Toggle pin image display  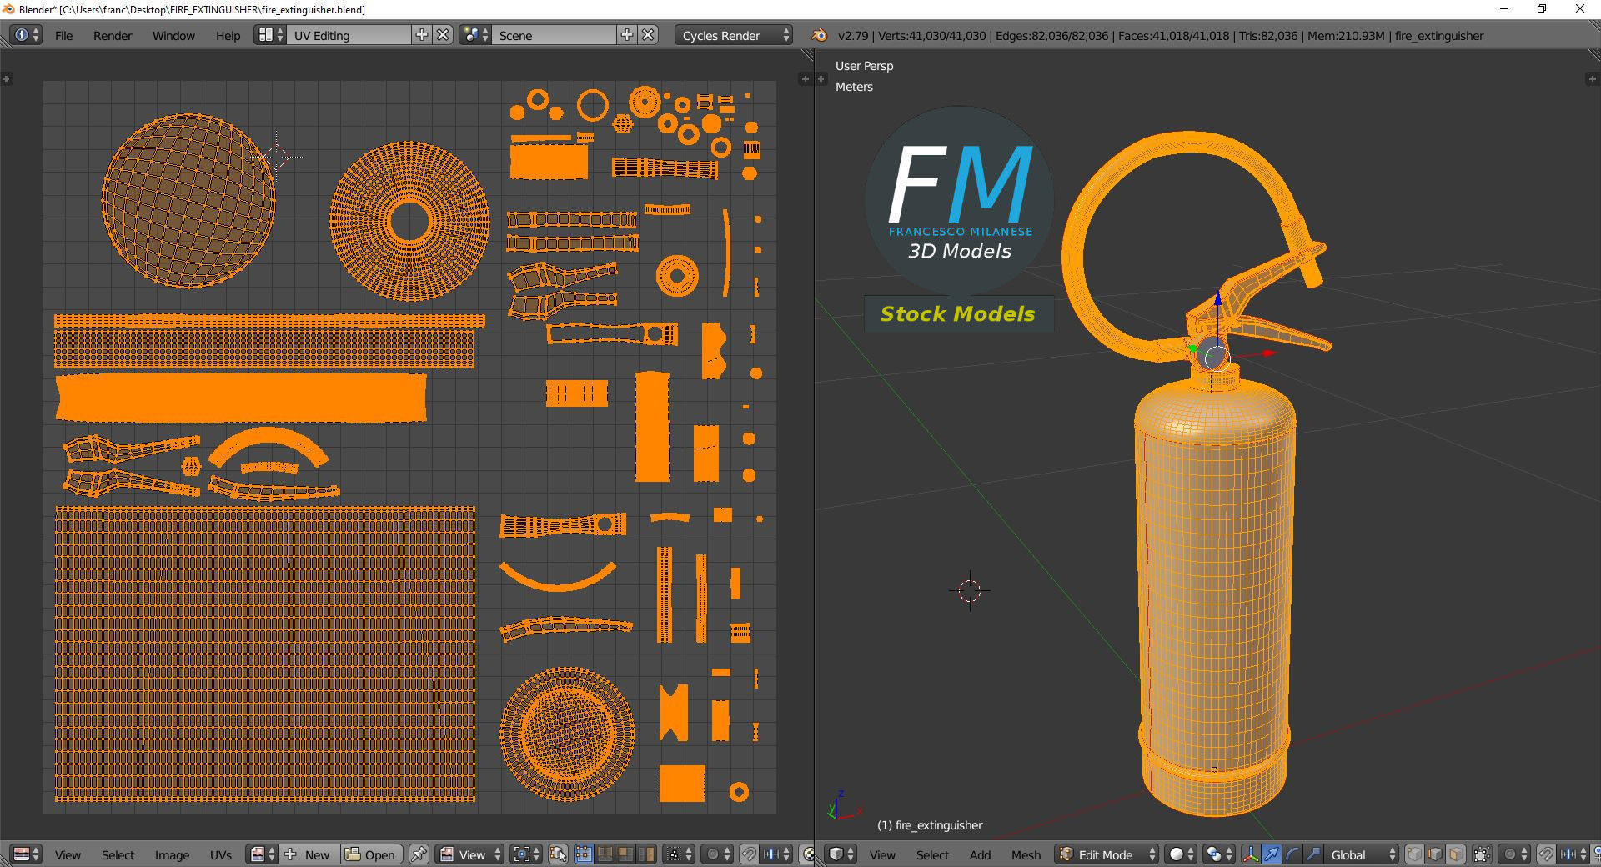point(419,854)
